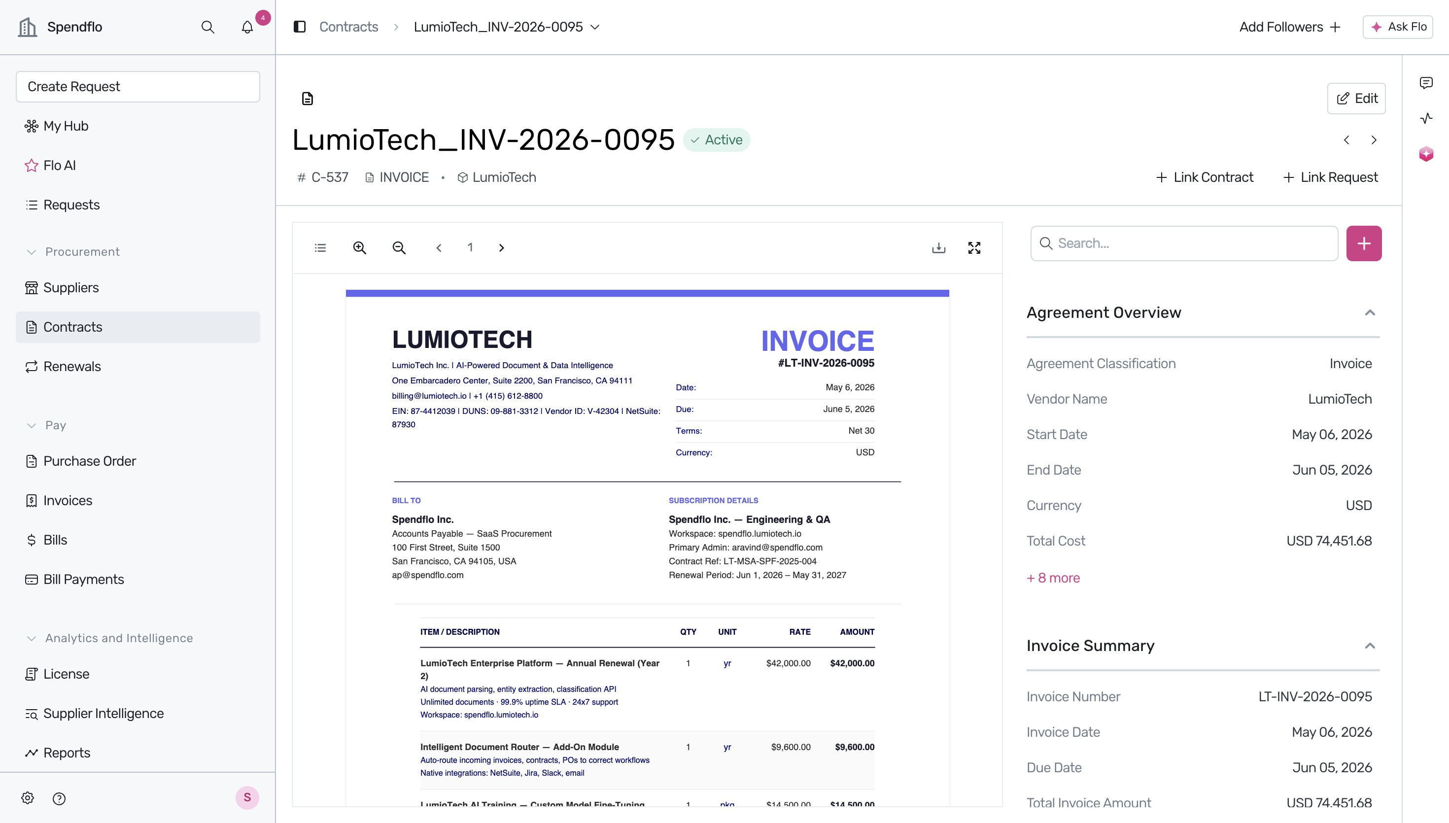
Task: Click the Total Cost value USD 74,451.68
Action: pos(1329,541)
